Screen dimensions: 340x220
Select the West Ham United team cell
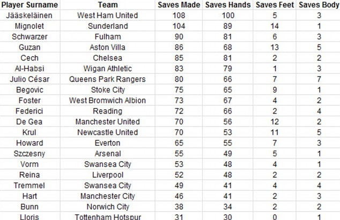[x=108, y=15]
